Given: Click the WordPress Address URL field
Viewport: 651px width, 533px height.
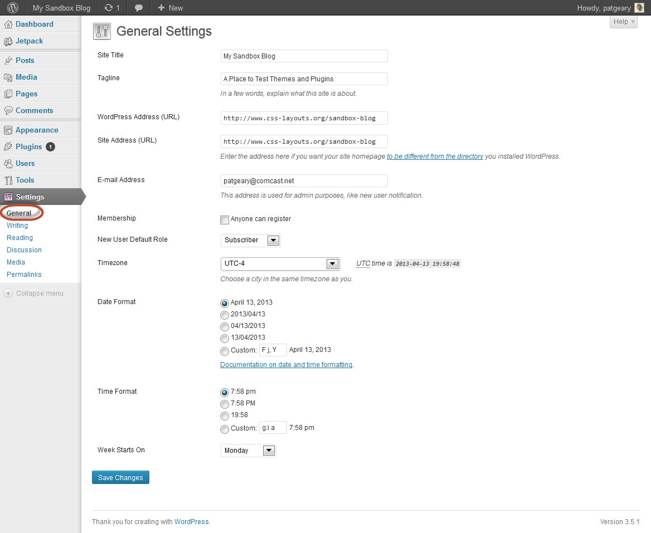Looking at the screenshot, I should click(x=304, y=118).
